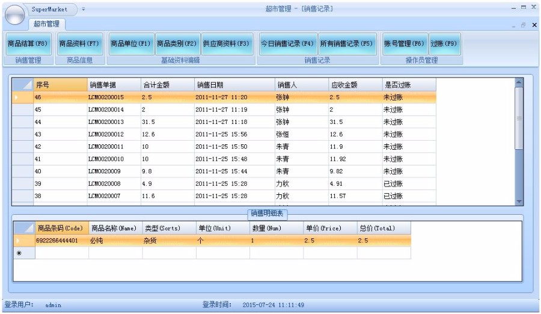Open 商品单位 (F1) editor
541x314 pixels.
tap(131, 43)
